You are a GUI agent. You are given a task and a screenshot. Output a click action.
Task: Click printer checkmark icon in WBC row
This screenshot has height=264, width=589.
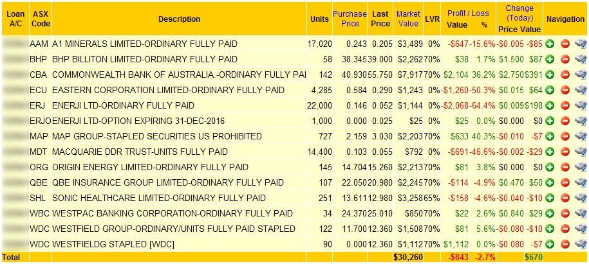(581, 213)
